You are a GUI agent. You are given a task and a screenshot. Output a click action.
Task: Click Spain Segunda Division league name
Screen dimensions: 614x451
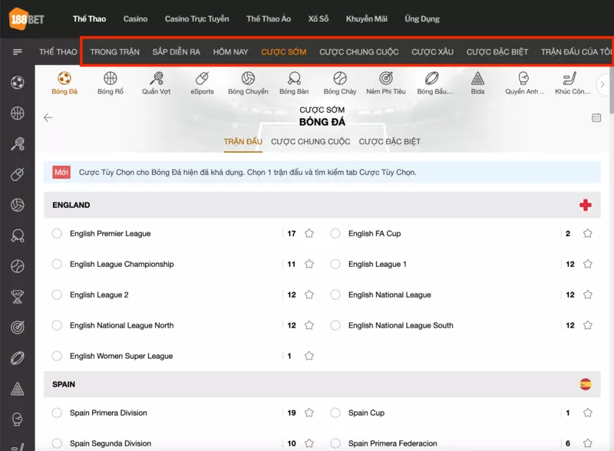(x=111, y=443)
